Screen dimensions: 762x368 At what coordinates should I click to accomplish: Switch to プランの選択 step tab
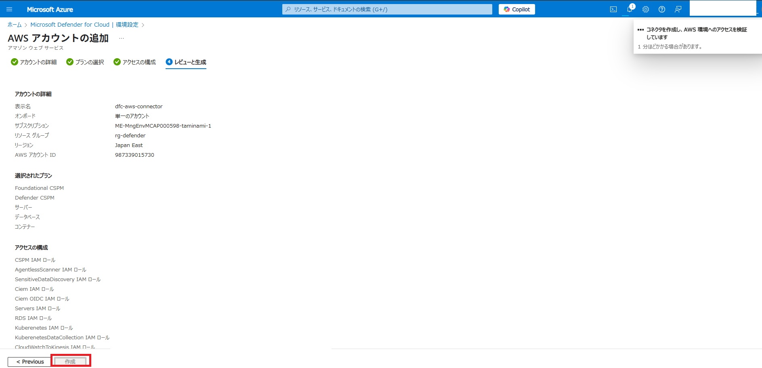tap(85, 62)
